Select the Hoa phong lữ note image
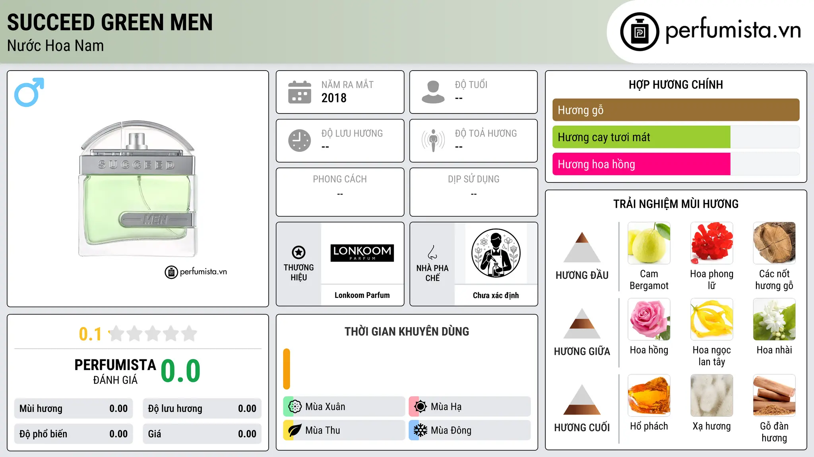This screenshot has height=457, width=814. point(712,243)
